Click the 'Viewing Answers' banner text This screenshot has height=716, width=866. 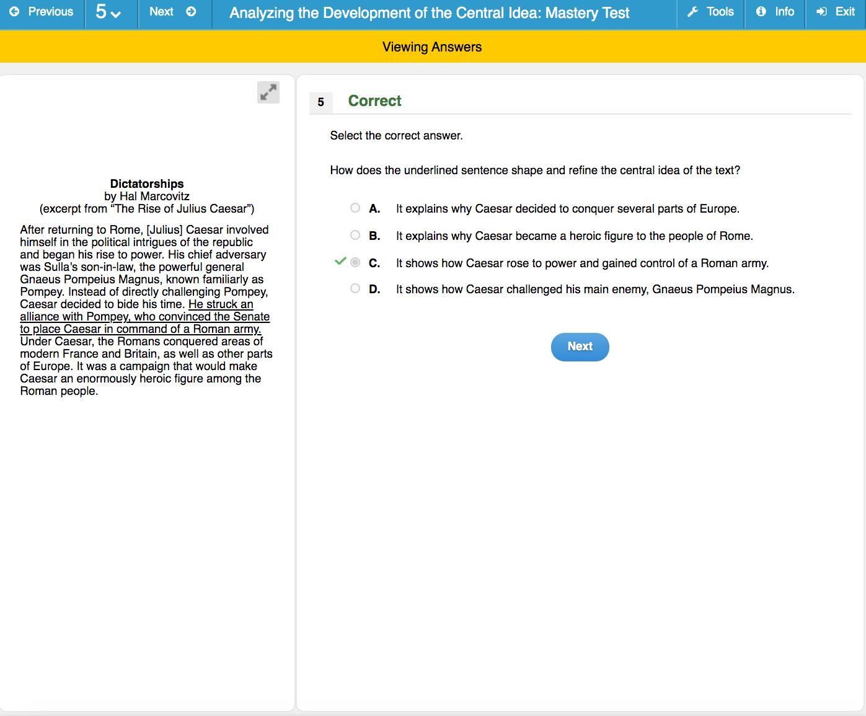click(432, 47)
